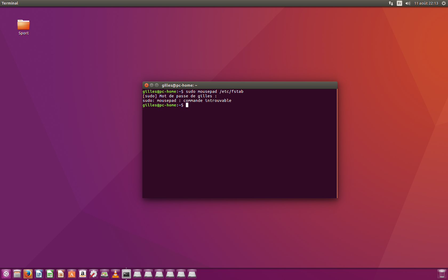This screenshot has width=448, height=280.
Task: Open the Files manager from the dock
Action: coord(17,274)
